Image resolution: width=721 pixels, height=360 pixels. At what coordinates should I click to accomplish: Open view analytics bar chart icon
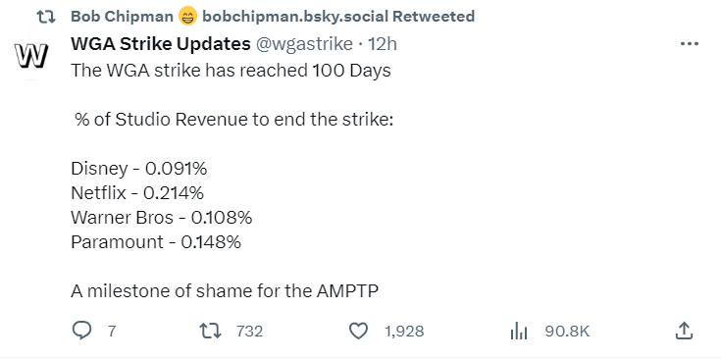(x=519, y=331)
